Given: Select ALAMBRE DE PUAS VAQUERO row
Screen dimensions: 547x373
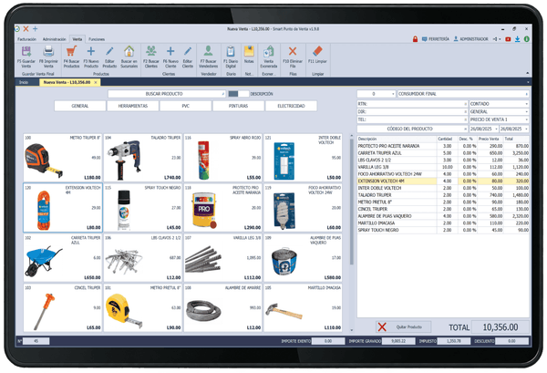Looking at the screenshot, I should (x=443, y=216).
